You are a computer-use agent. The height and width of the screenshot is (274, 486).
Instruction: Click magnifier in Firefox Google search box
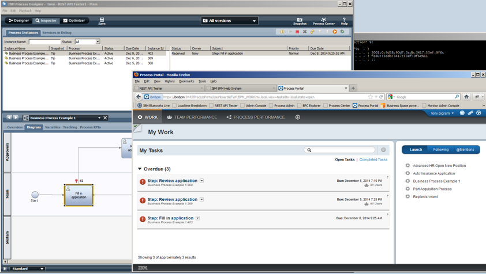[457, 97]
